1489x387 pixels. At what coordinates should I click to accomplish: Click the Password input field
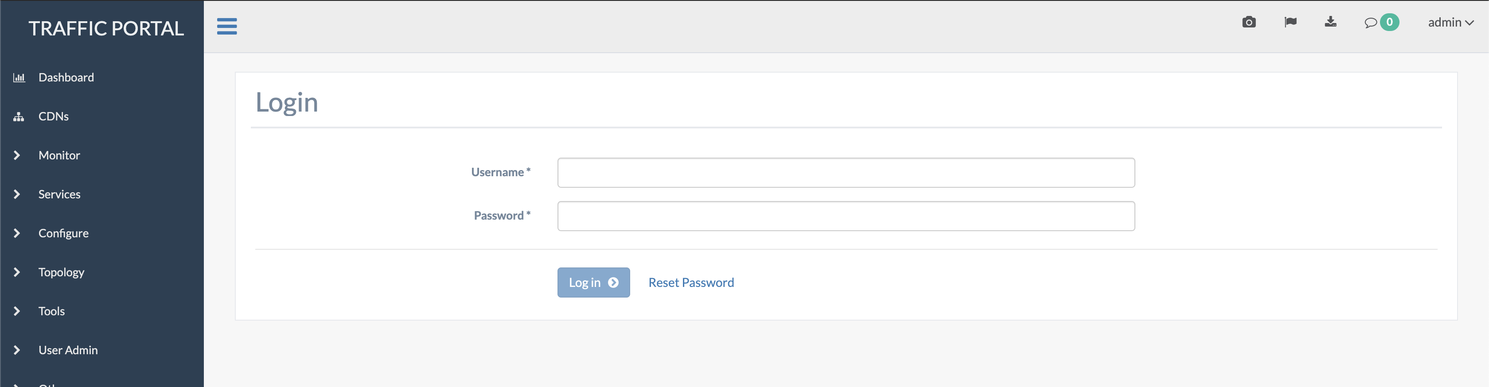846,216
